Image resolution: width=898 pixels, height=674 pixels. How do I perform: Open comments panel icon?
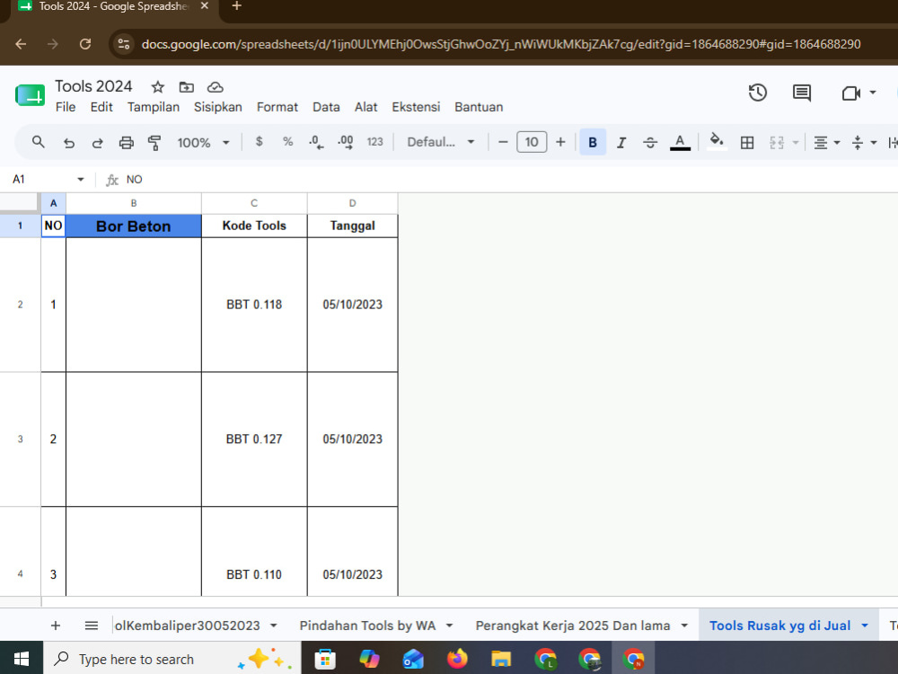[x=801, y=93]
